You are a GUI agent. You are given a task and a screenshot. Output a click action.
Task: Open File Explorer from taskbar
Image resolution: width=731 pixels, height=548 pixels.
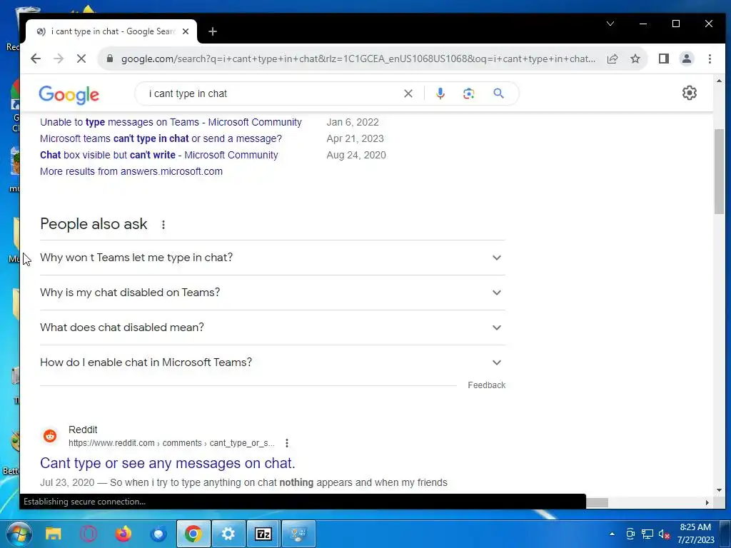pos(53,534)
